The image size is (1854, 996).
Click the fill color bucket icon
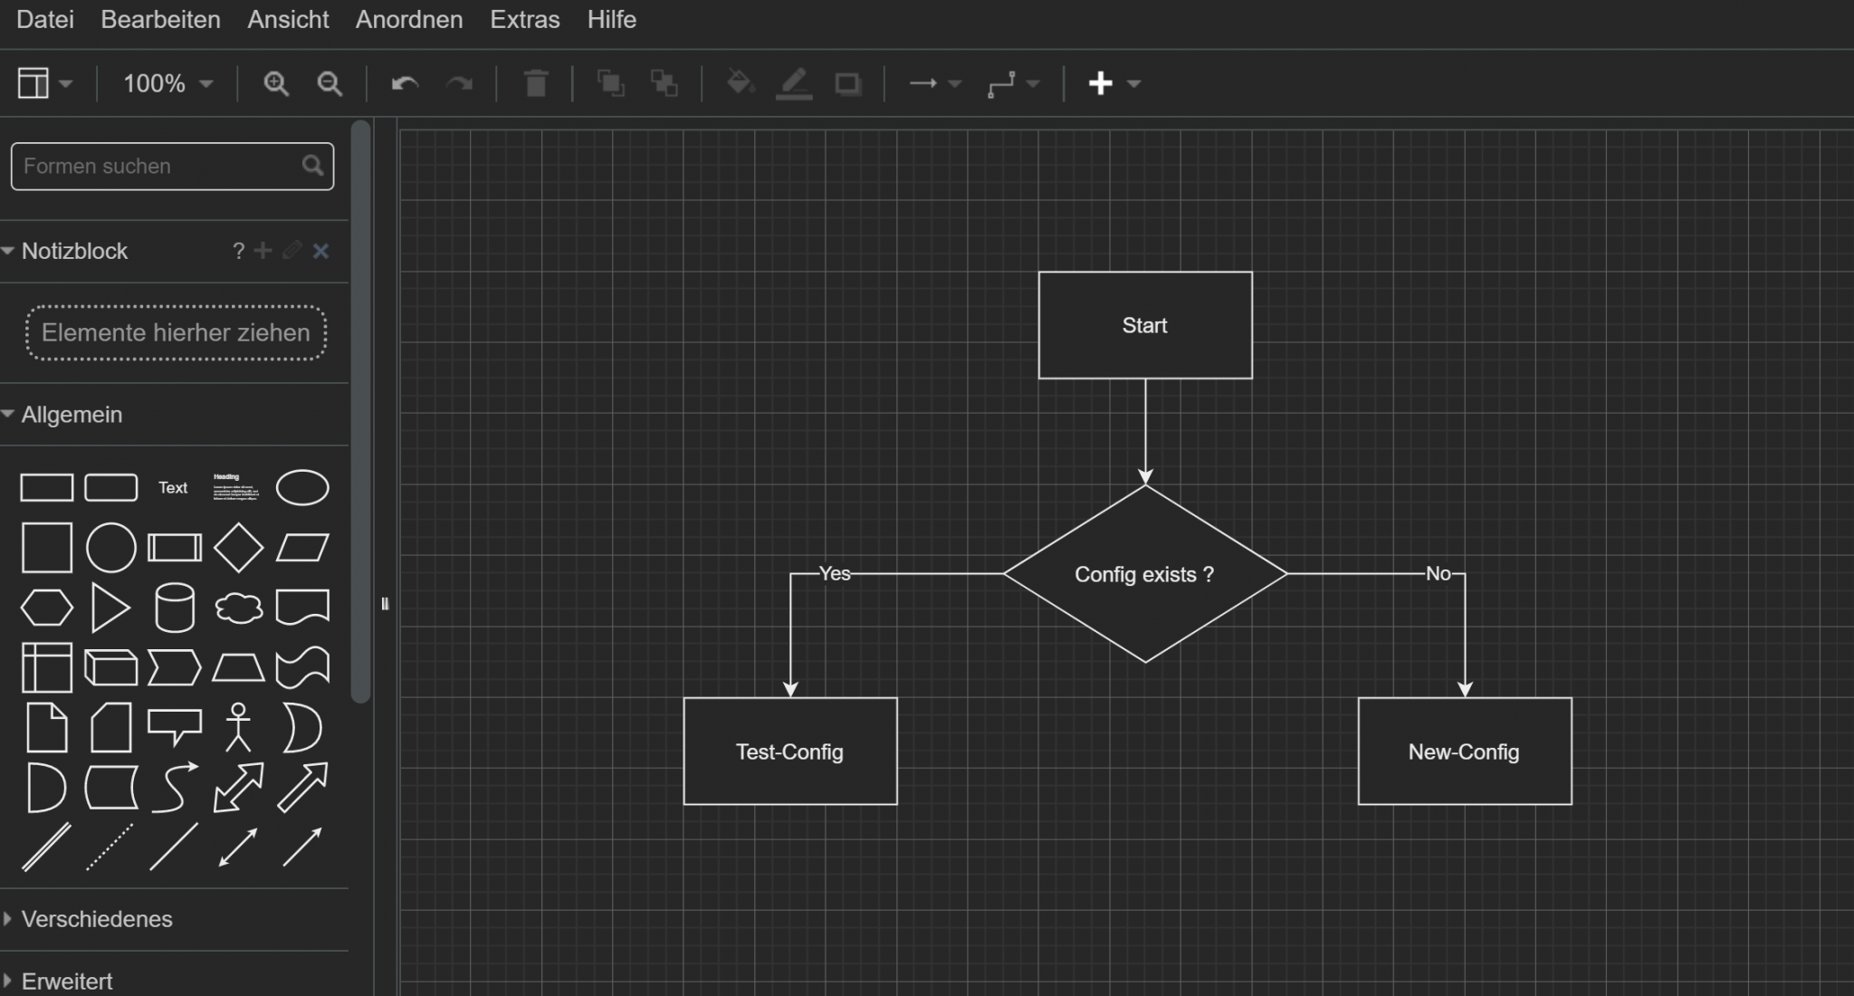[x=740, y=83]
